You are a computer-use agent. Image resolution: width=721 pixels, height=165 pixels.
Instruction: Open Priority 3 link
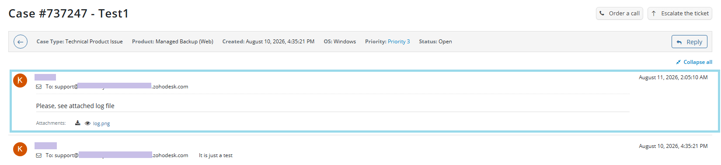(x=399, y=42)
